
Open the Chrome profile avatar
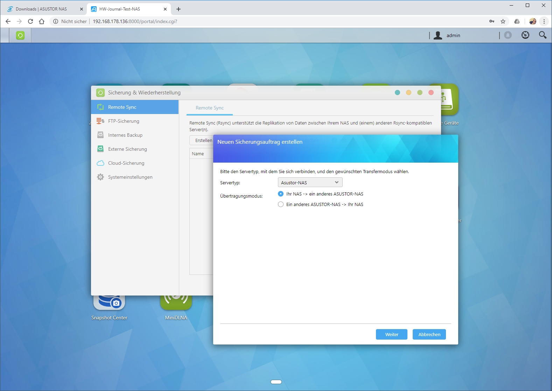click(x=533, y=21)
